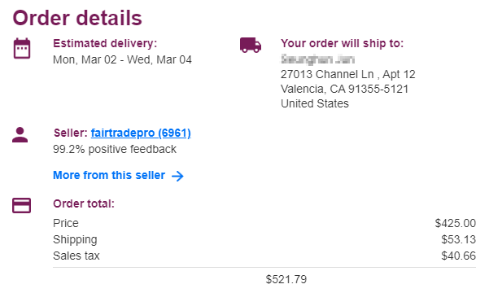The height and width of the screenshot is (293, 489).
Task: Click the $521.79 total amount
Action: 286,279
